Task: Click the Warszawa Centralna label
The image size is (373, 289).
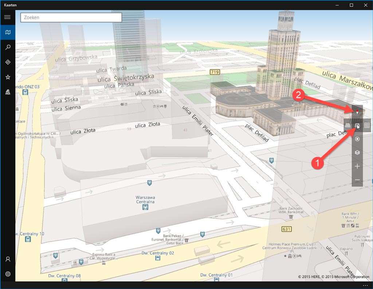Action: coord(145,200)
